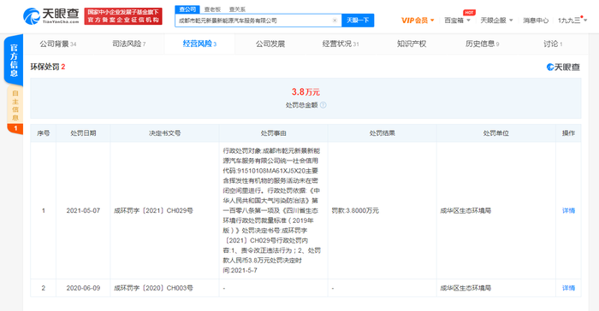The height and width of the screenshot is (311, 599).
Task: Select document number 成环罚字〔2021〕CH029号
Action: 153,211
